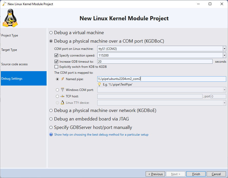
Task: Click the lightning Named pipe icon
Action: click(63, 79)
